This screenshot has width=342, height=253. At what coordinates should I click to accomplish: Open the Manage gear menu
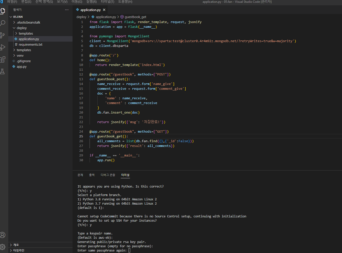pos(3,247)
